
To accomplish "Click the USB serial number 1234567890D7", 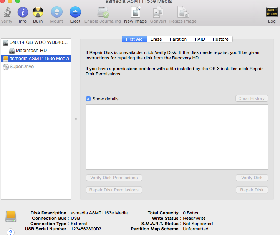I will [86, 229].
